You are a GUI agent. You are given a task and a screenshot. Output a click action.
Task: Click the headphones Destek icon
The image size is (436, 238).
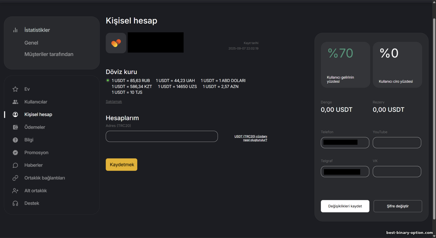(x=15, y=203)
